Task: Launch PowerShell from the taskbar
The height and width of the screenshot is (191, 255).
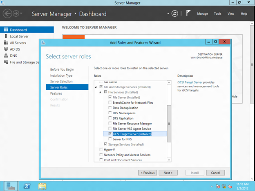Action: [27, 186]
